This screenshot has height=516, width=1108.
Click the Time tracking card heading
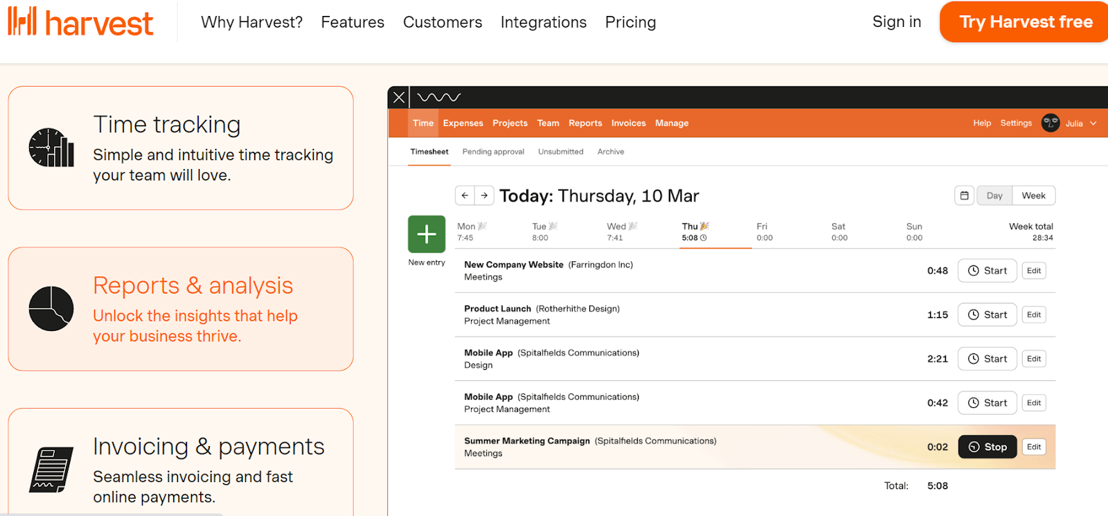pos(167,125)
